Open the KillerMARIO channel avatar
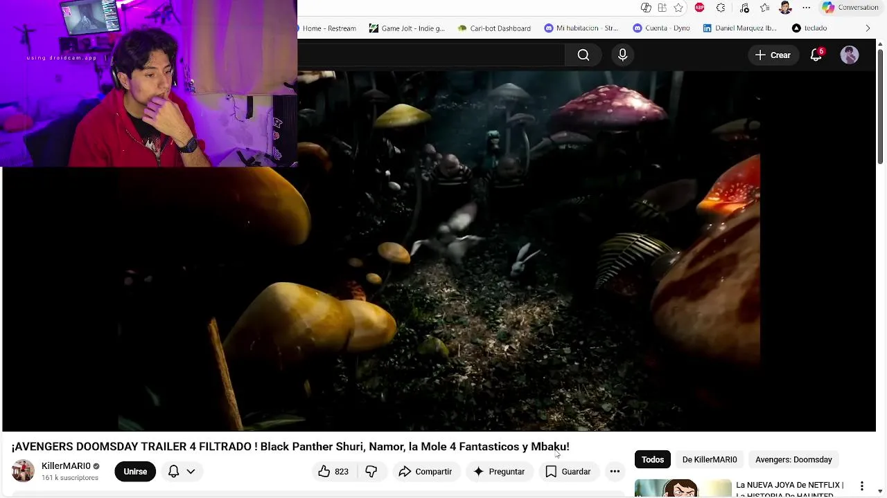This screenshot has height=498, width=887. click(23, 471)
